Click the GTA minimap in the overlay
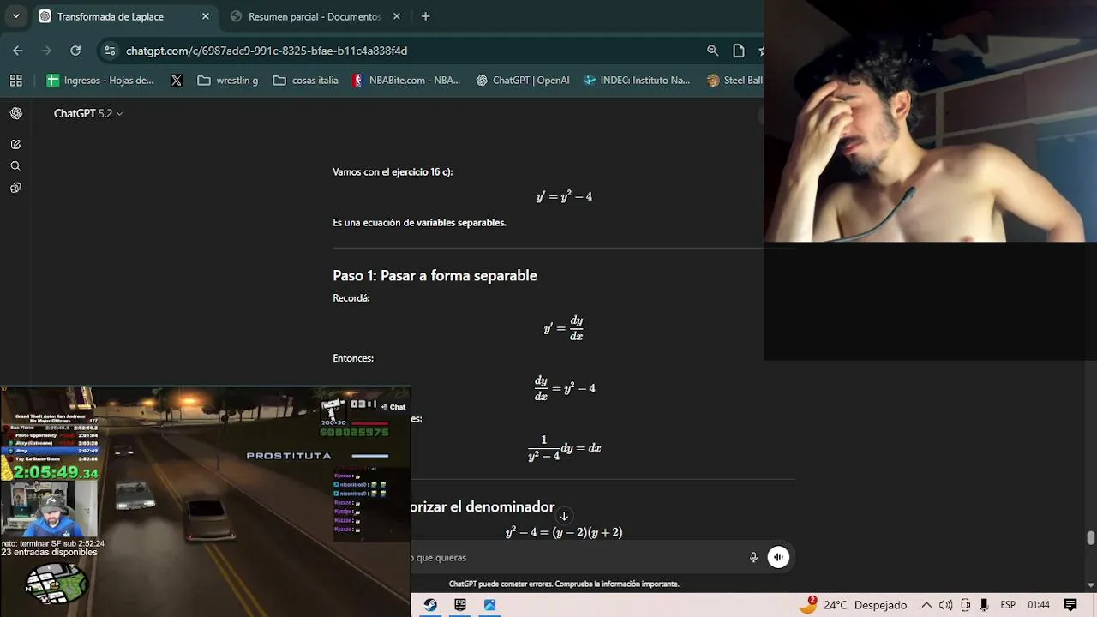This screenshot has height=617, width=1097. (x=57, y=583)
